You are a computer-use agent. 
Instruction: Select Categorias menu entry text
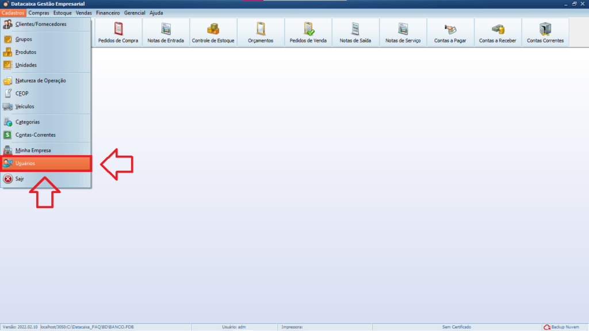28,122
